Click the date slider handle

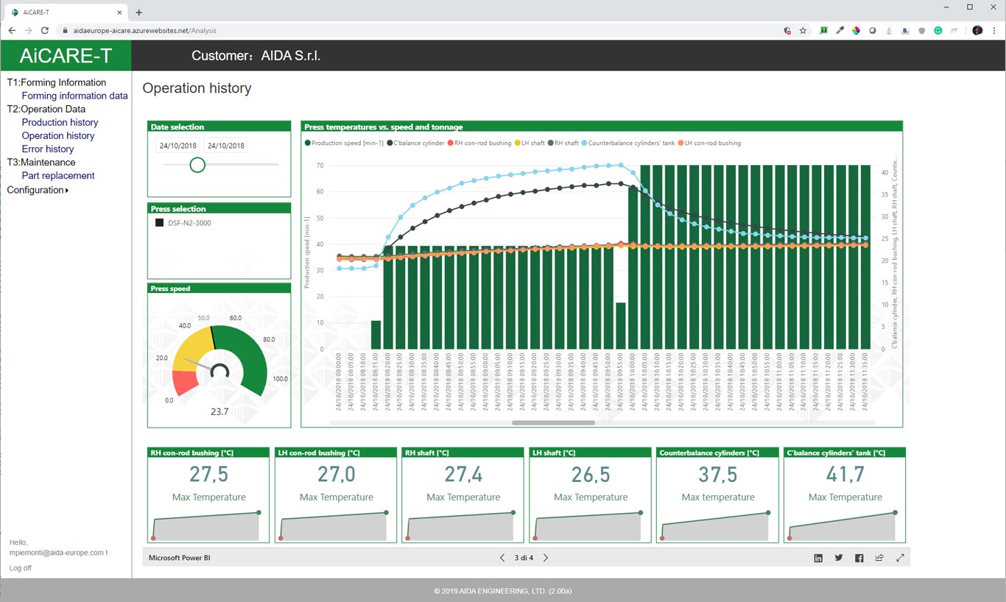coord(197,164)
